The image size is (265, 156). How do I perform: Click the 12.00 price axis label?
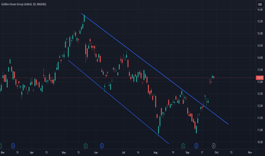pyautogui.click(x=260, y=106)
